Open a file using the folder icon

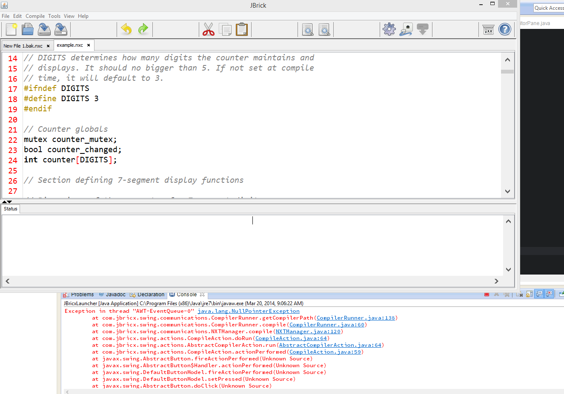click(x=28, y=29)
